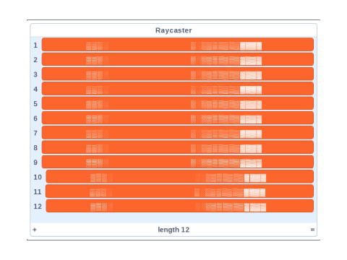Image resolution: width=347 pixels, height=260 pixels.
Task: Select list item 9 value field
Action: 178,162
